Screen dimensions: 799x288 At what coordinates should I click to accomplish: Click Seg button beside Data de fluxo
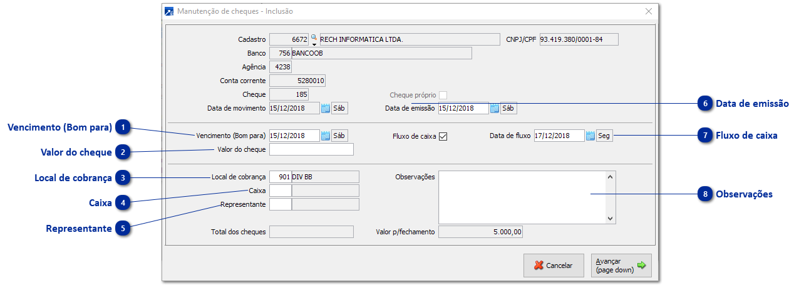point(604,136)
